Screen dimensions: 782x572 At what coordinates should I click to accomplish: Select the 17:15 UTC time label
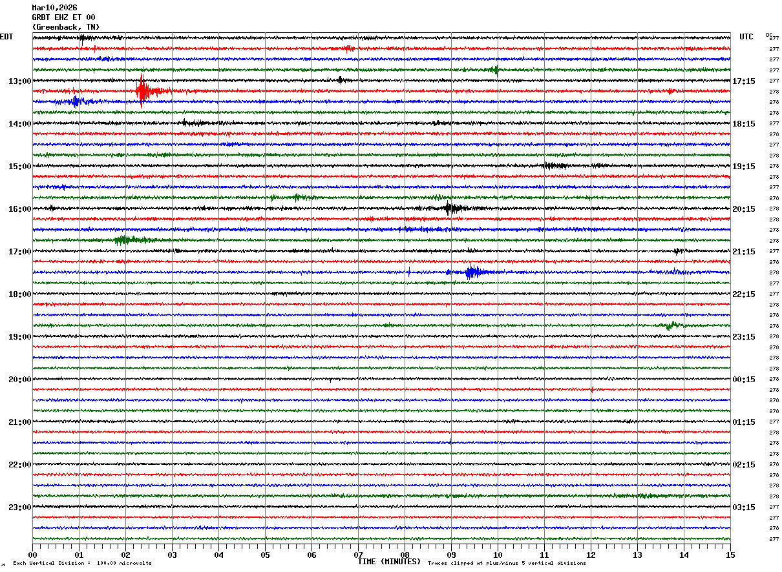[744, 81]
